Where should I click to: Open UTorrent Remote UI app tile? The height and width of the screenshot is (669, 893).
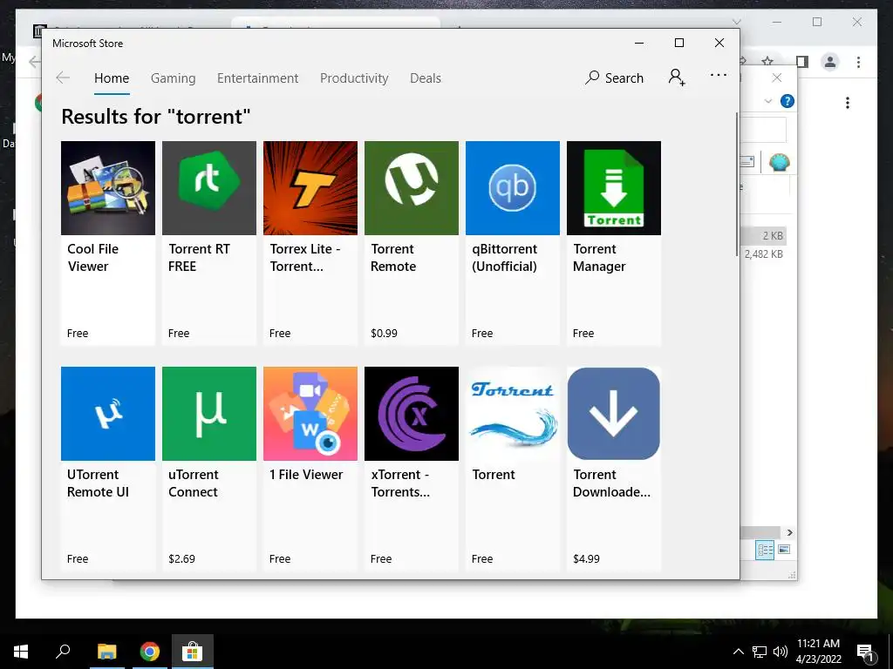[107, 468]
